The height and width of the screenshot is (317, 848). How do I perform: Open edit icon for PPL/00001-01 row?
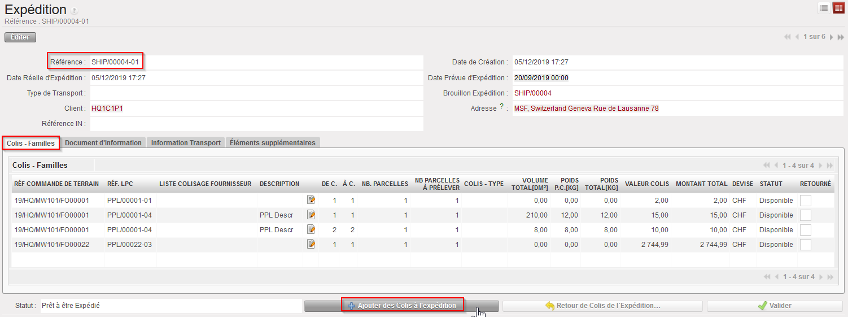click(x=311, y=199)
